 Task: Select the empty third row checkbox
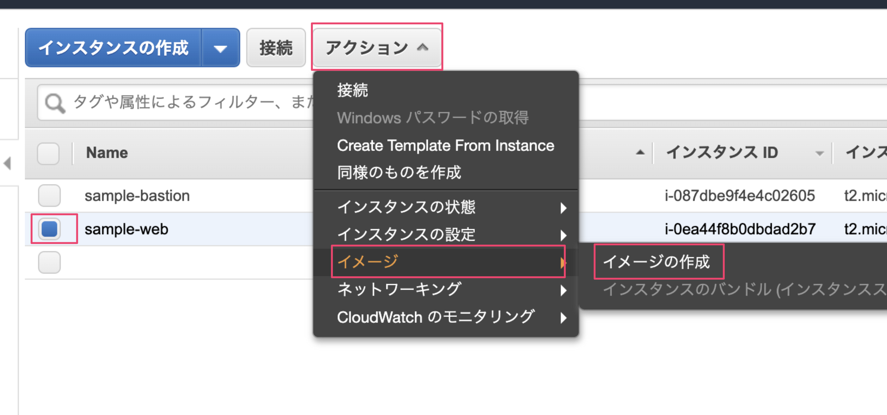(x=49, y=262)
